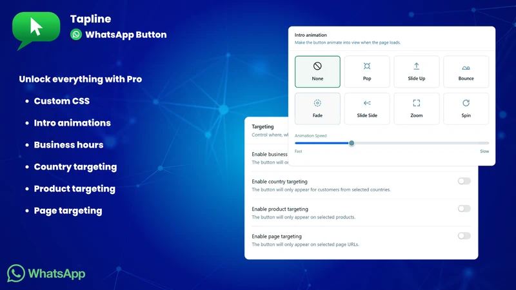The image size is (516, 290).
Task: Choose the Spin animation tile
Action: click(466, 108)
